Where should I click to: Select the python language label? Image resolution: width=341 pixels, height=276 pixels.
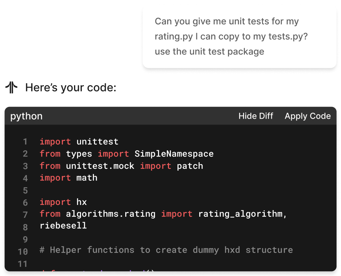[26, 116]
